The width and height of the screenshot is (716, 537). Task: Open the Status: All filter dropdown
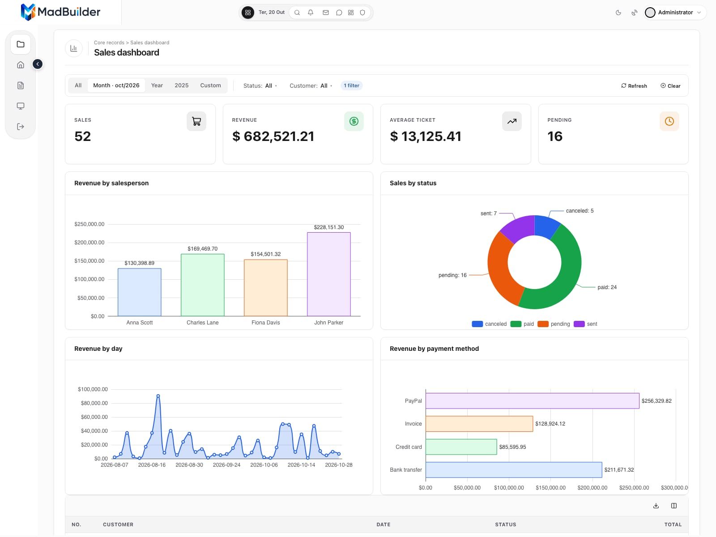(x=260, y=86)
